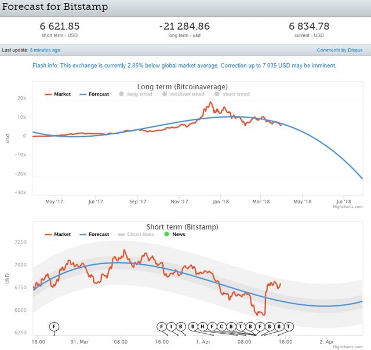This screenshot has width=371, height=350.
Task: Click the Jul '18 axis label
Action: (344, 202)
